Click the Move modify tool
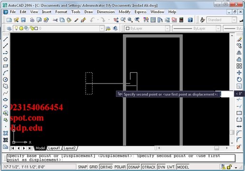 coord(239,73)
